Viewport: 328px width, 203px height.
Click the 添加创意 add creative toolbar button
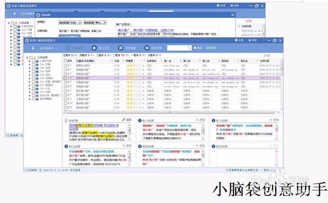[127, 48]
